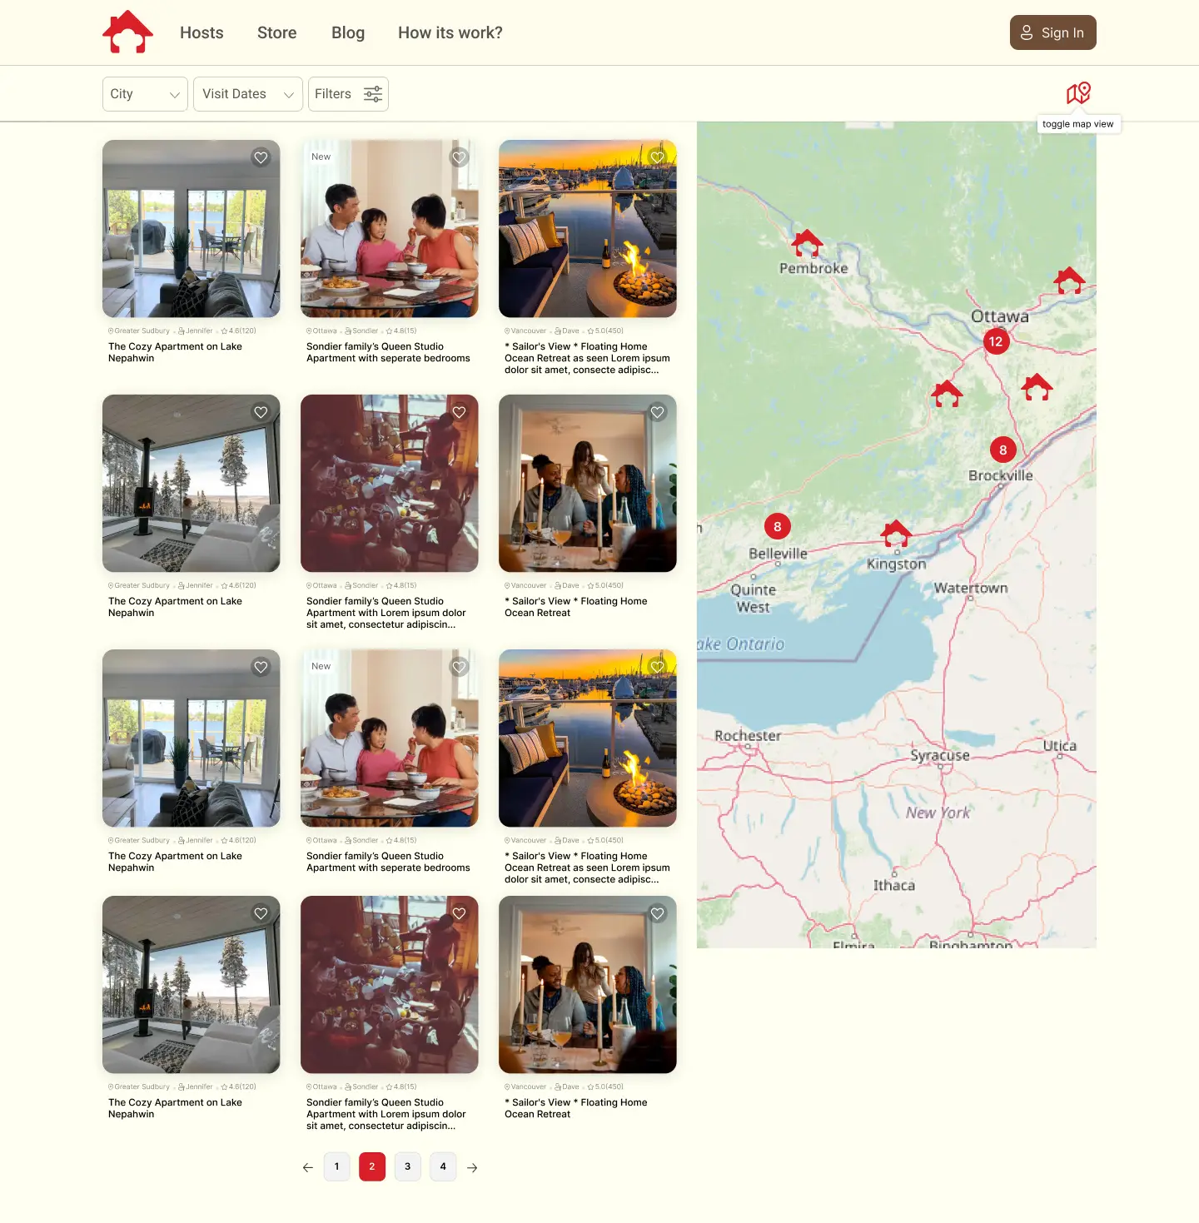Open the Hosts menu item
Image resolution: width=1199 pixels, height=1223 pixels.
(201, 32)
